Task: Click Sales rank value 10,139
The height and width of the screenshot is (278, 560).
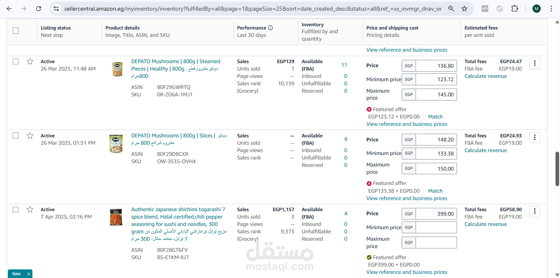Action: click(x=286, y=84)
